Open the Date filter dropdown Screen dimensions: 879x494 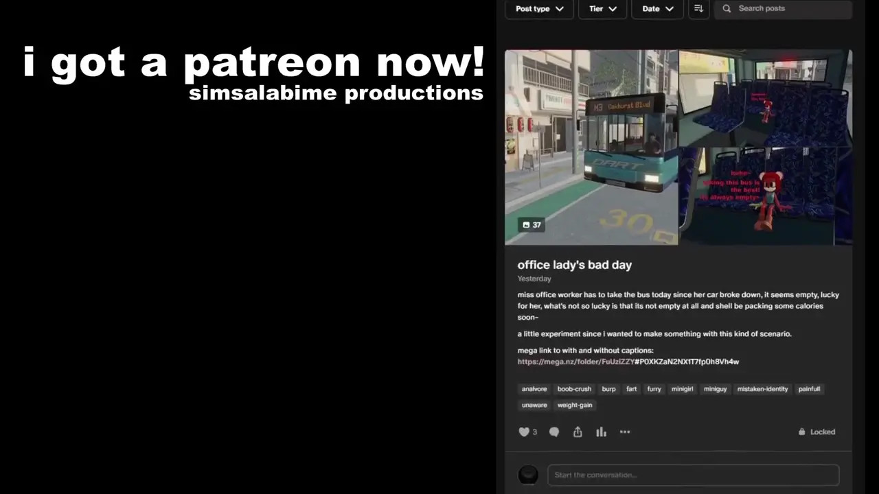[x=657, y=9]
